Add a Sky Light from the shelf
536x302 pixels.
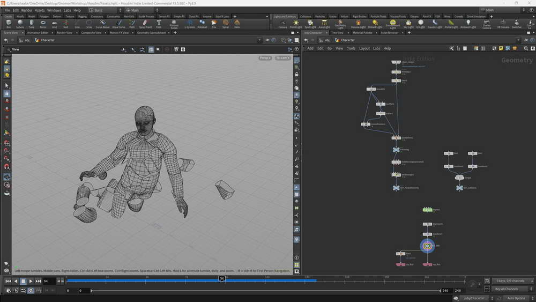(408, 24)
